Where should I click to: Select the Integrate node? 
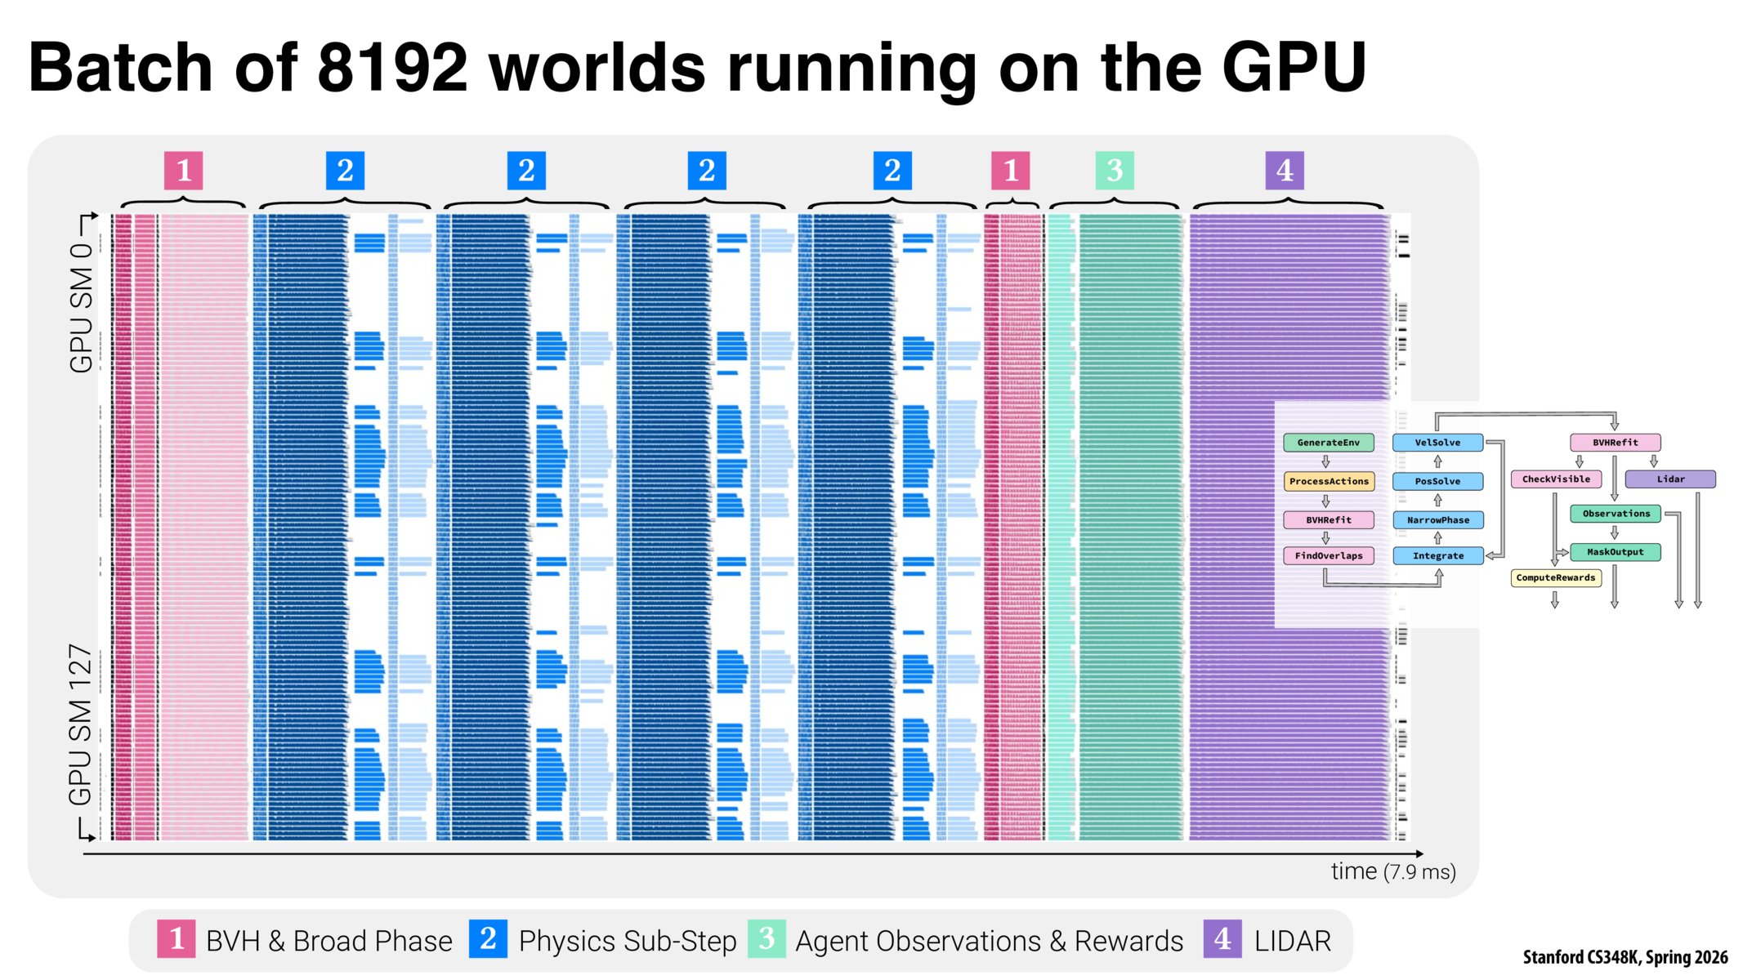(x=1437, y=555)
